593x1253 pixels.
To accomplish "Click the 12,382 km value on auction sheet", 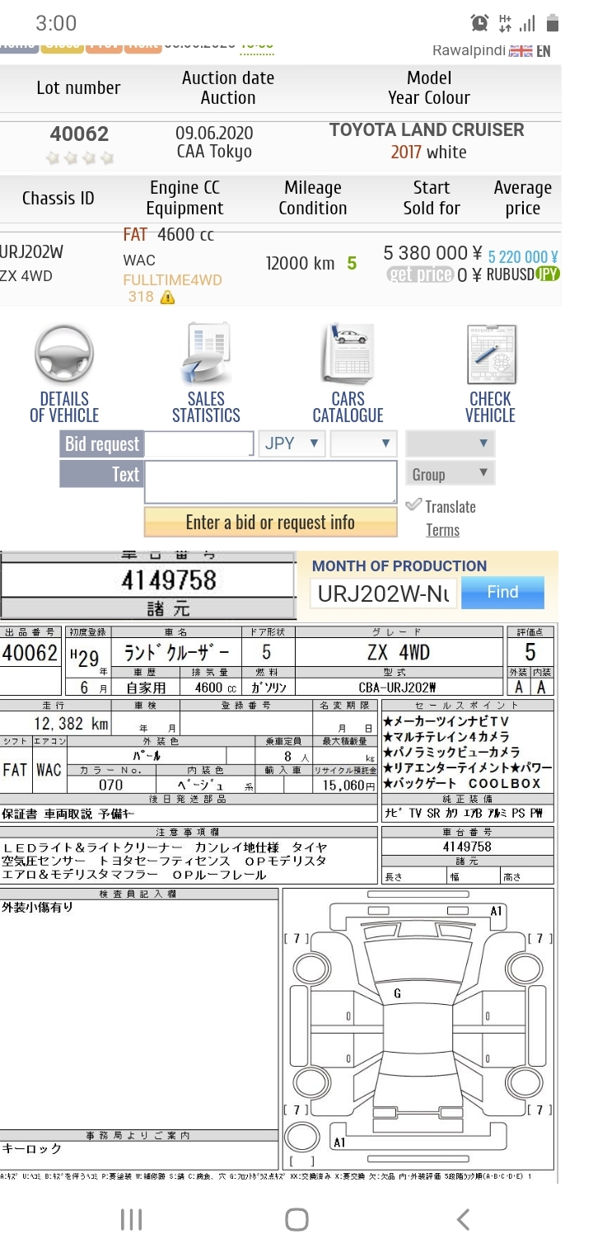I will pos(71,724).
